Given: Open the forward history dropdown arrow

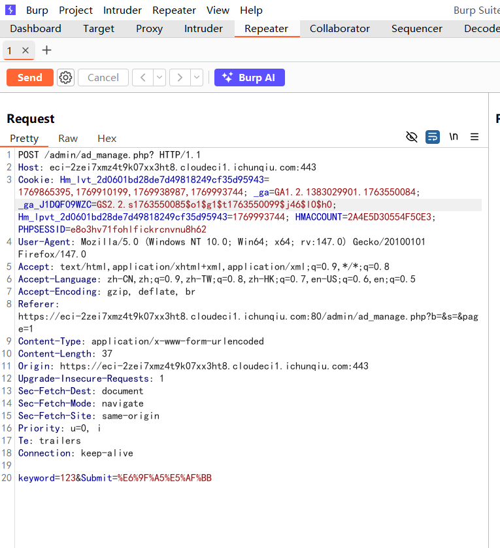Looking at the screenshot, I should (x=197, y=78).
